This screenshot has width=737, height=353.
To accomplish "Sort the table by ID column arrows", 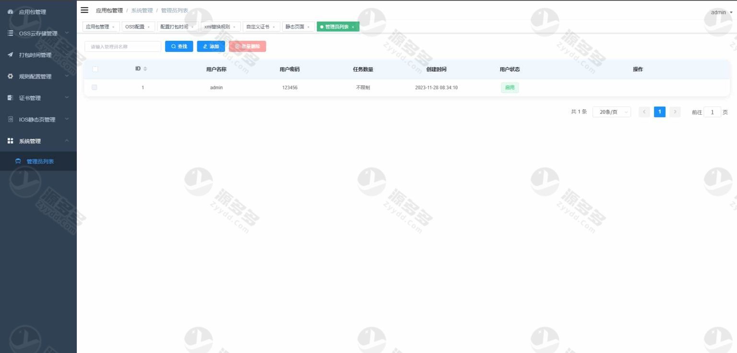I will [145, 69].
